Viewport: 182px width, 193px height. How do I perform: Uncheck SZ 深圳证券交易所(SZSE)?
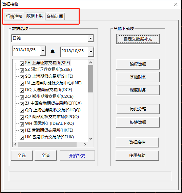click(22, 70)
